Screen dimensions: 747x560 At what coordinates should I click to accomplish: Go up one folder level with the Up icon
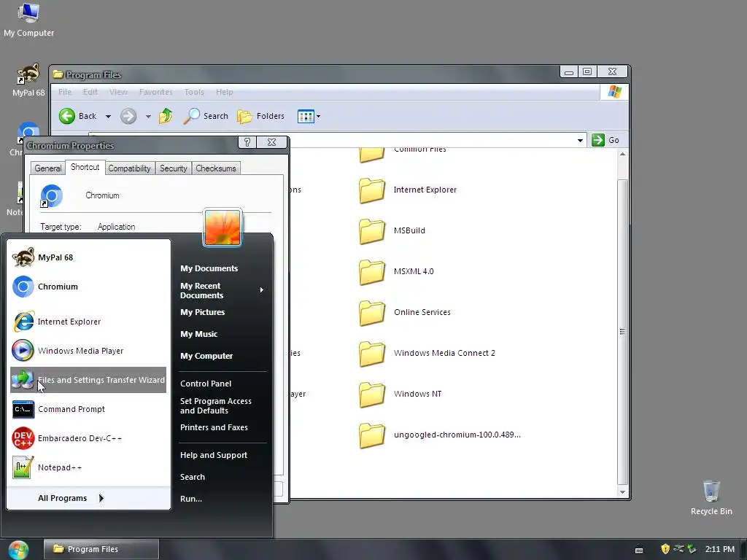166,116
